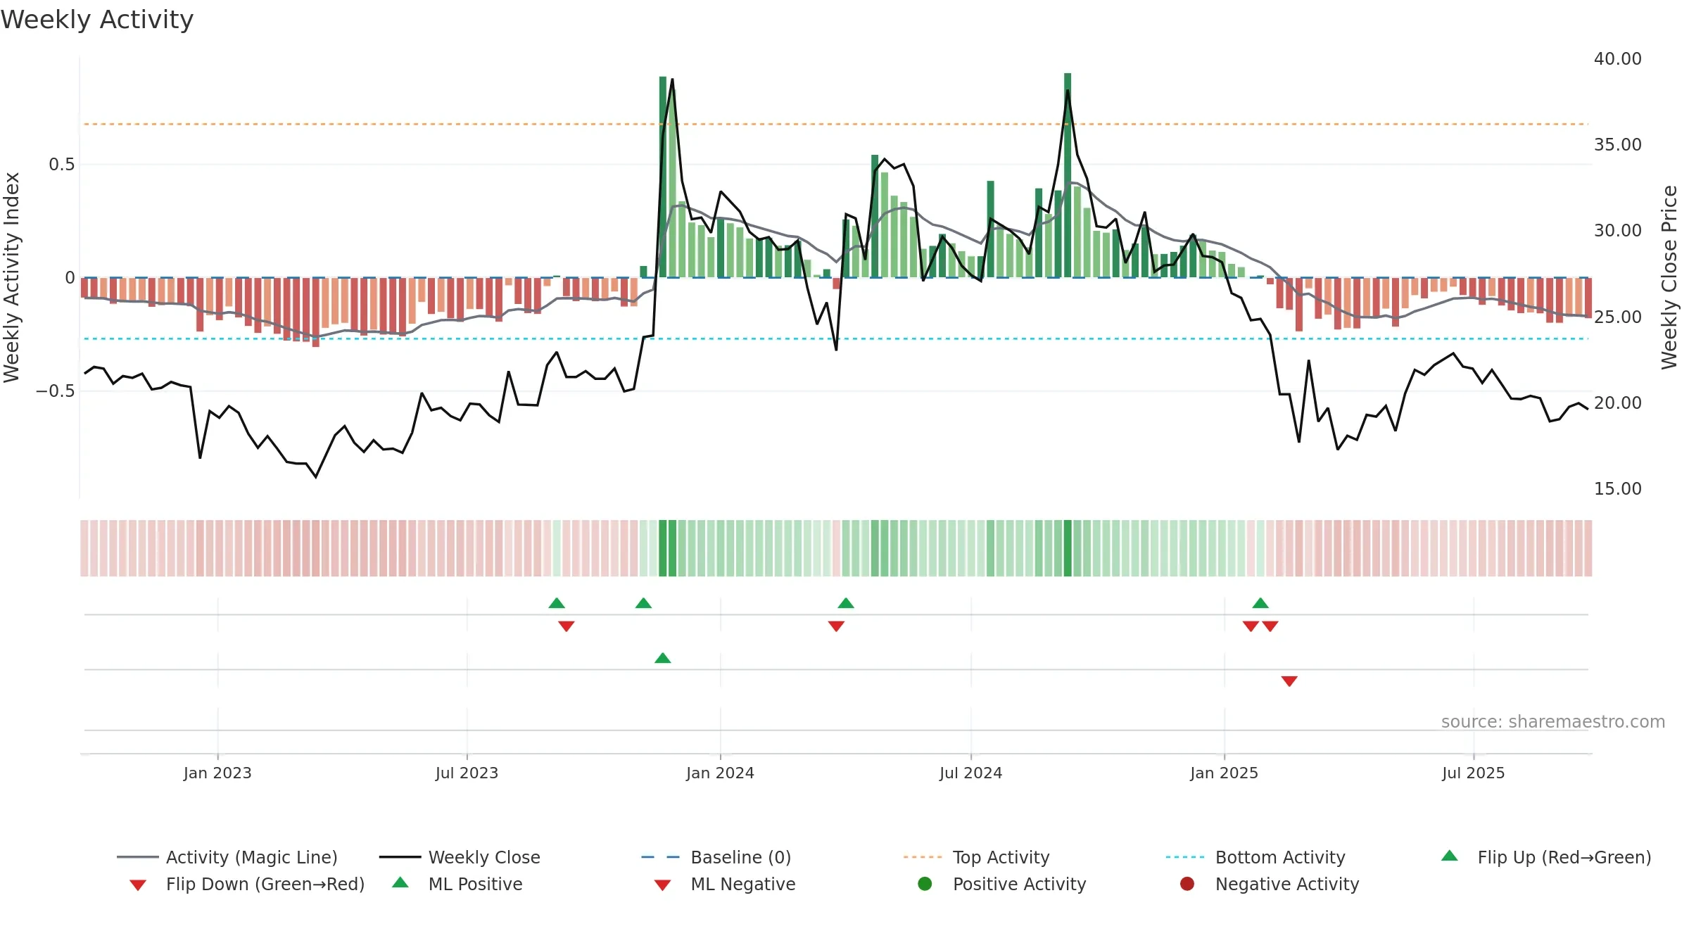Click the first Flip Up triangle before Oct 2023

[557, 603]
